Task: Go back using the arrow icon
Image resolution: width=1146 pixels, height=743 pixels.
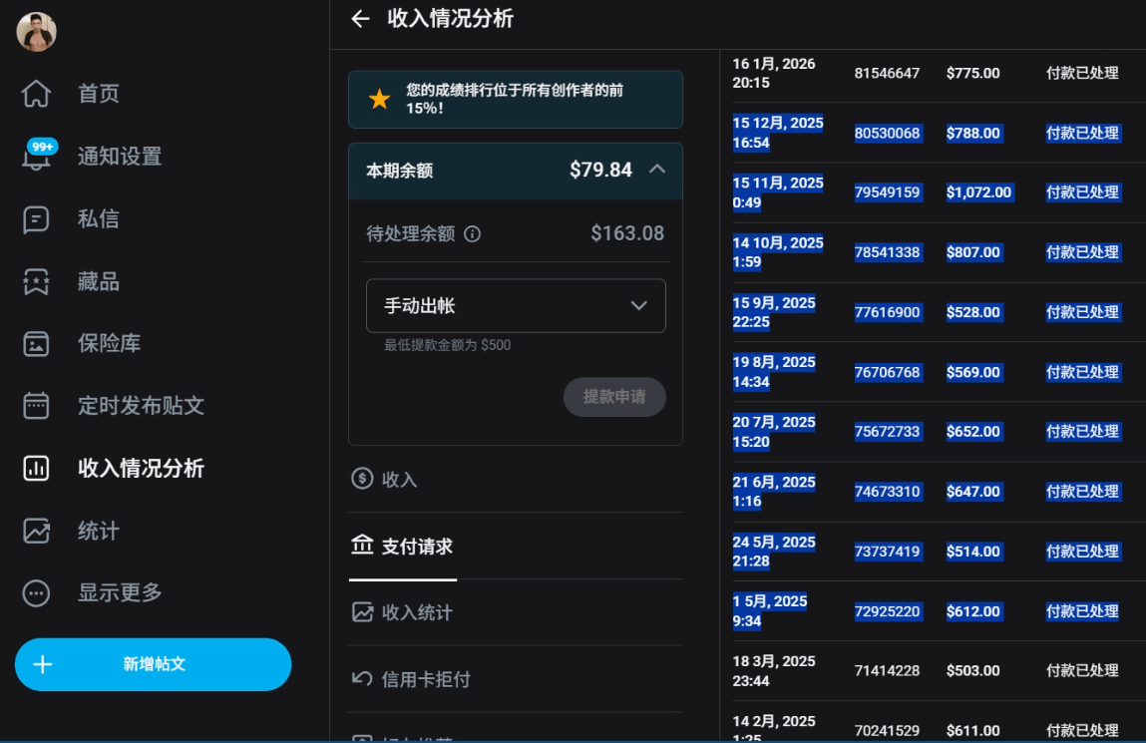Action: tap(360, 18)
